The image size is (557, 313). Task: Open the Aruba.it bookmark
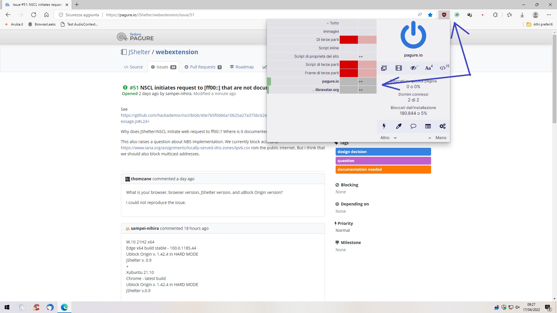14,24
